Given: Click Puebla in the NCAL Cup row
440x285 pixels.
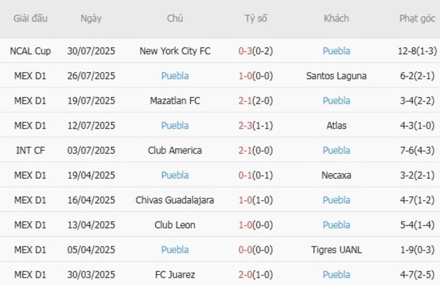Looking at the screenshot, I should pos(336,51).
